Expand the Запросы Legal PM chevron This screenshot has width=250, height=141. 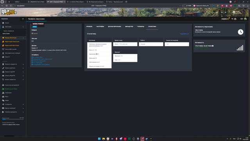23,72
